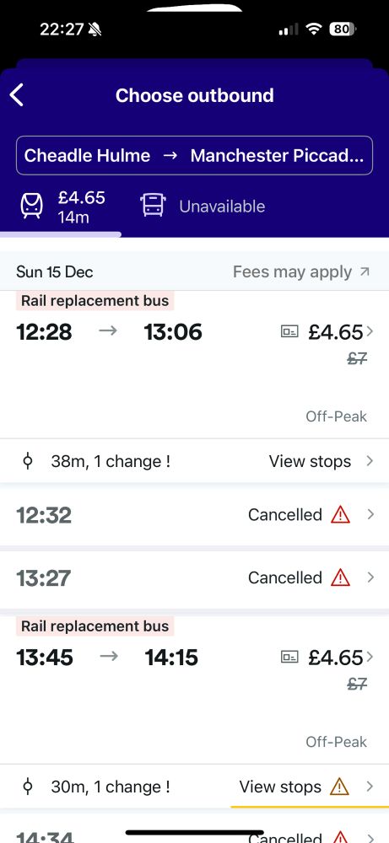
Task: Select the £4.65 14m train tab
Action: coord(61,207)
